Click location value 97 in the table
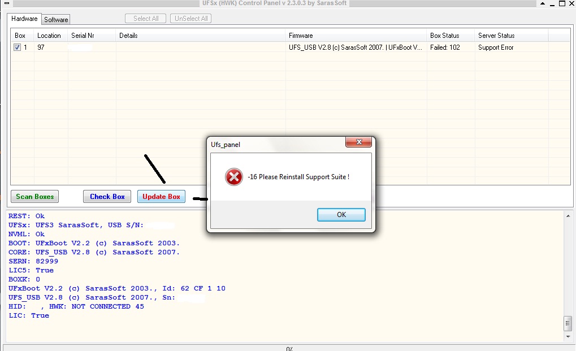576x351 pixels. tap(41, 47)
